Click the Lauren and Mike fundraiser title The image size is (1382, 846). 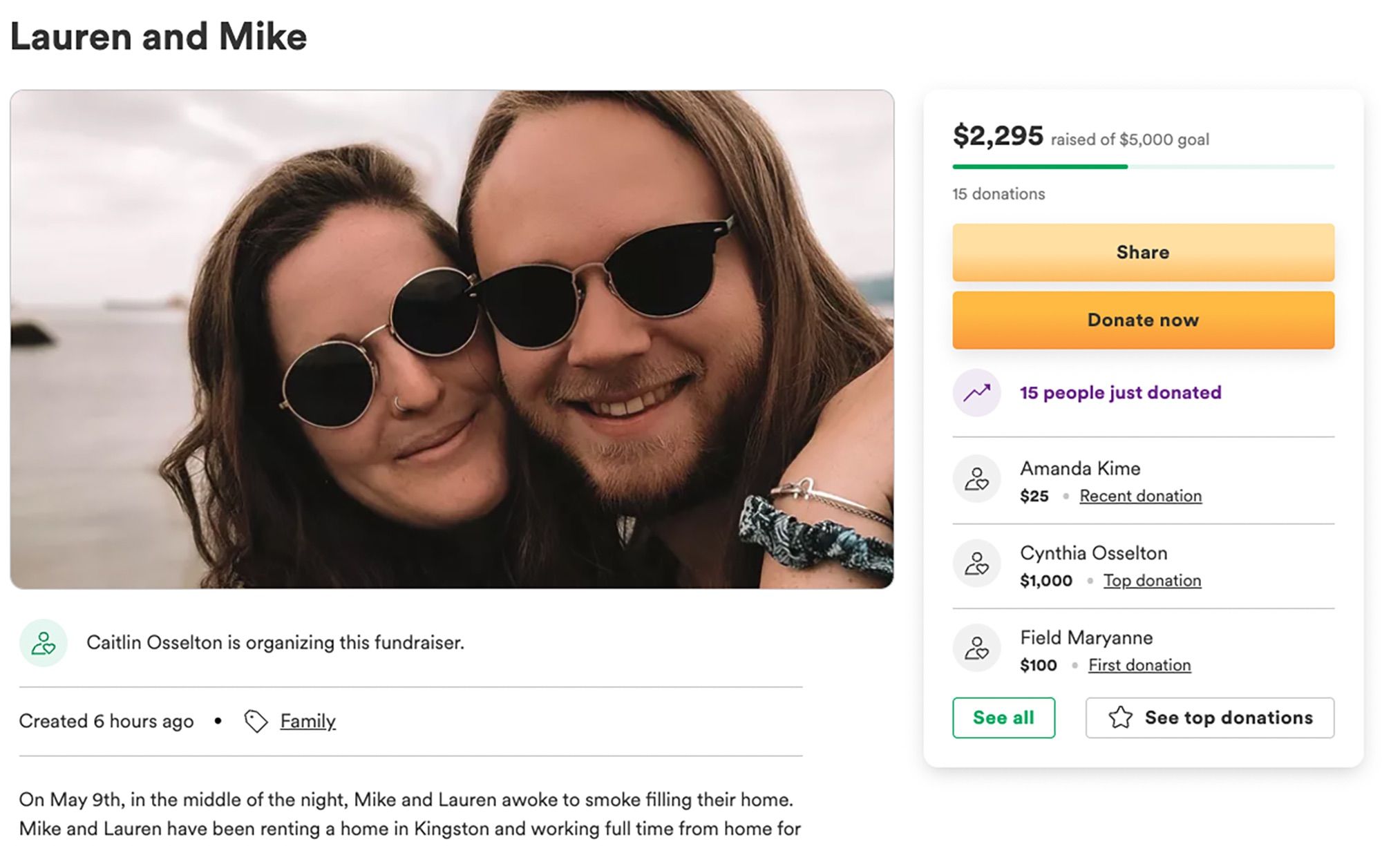(x=158, y=37)
